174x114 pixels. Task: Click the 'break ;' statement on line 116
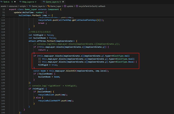point(42,23)
